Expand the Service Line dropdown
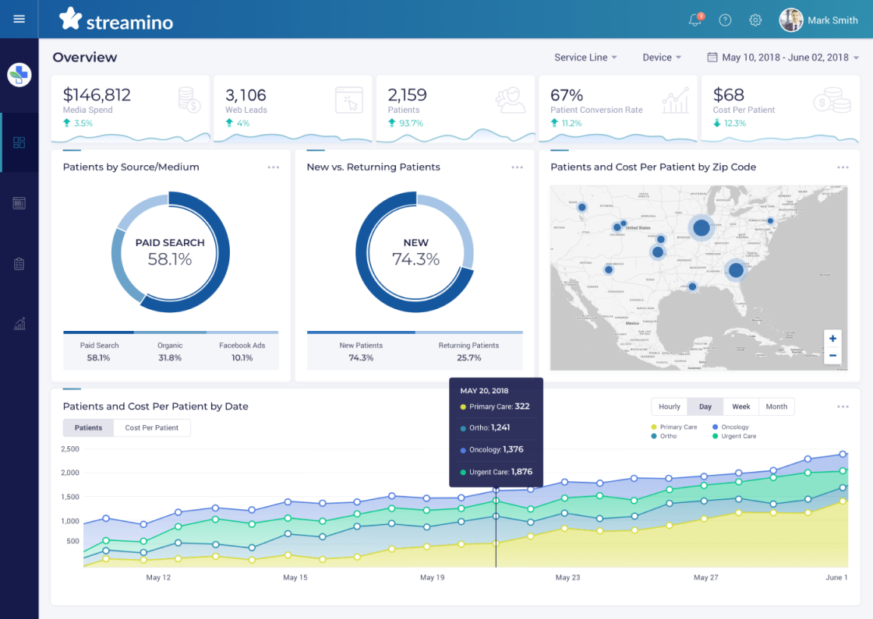The height and width of the screenshot is (619, 873). click(x=585, y=58)
